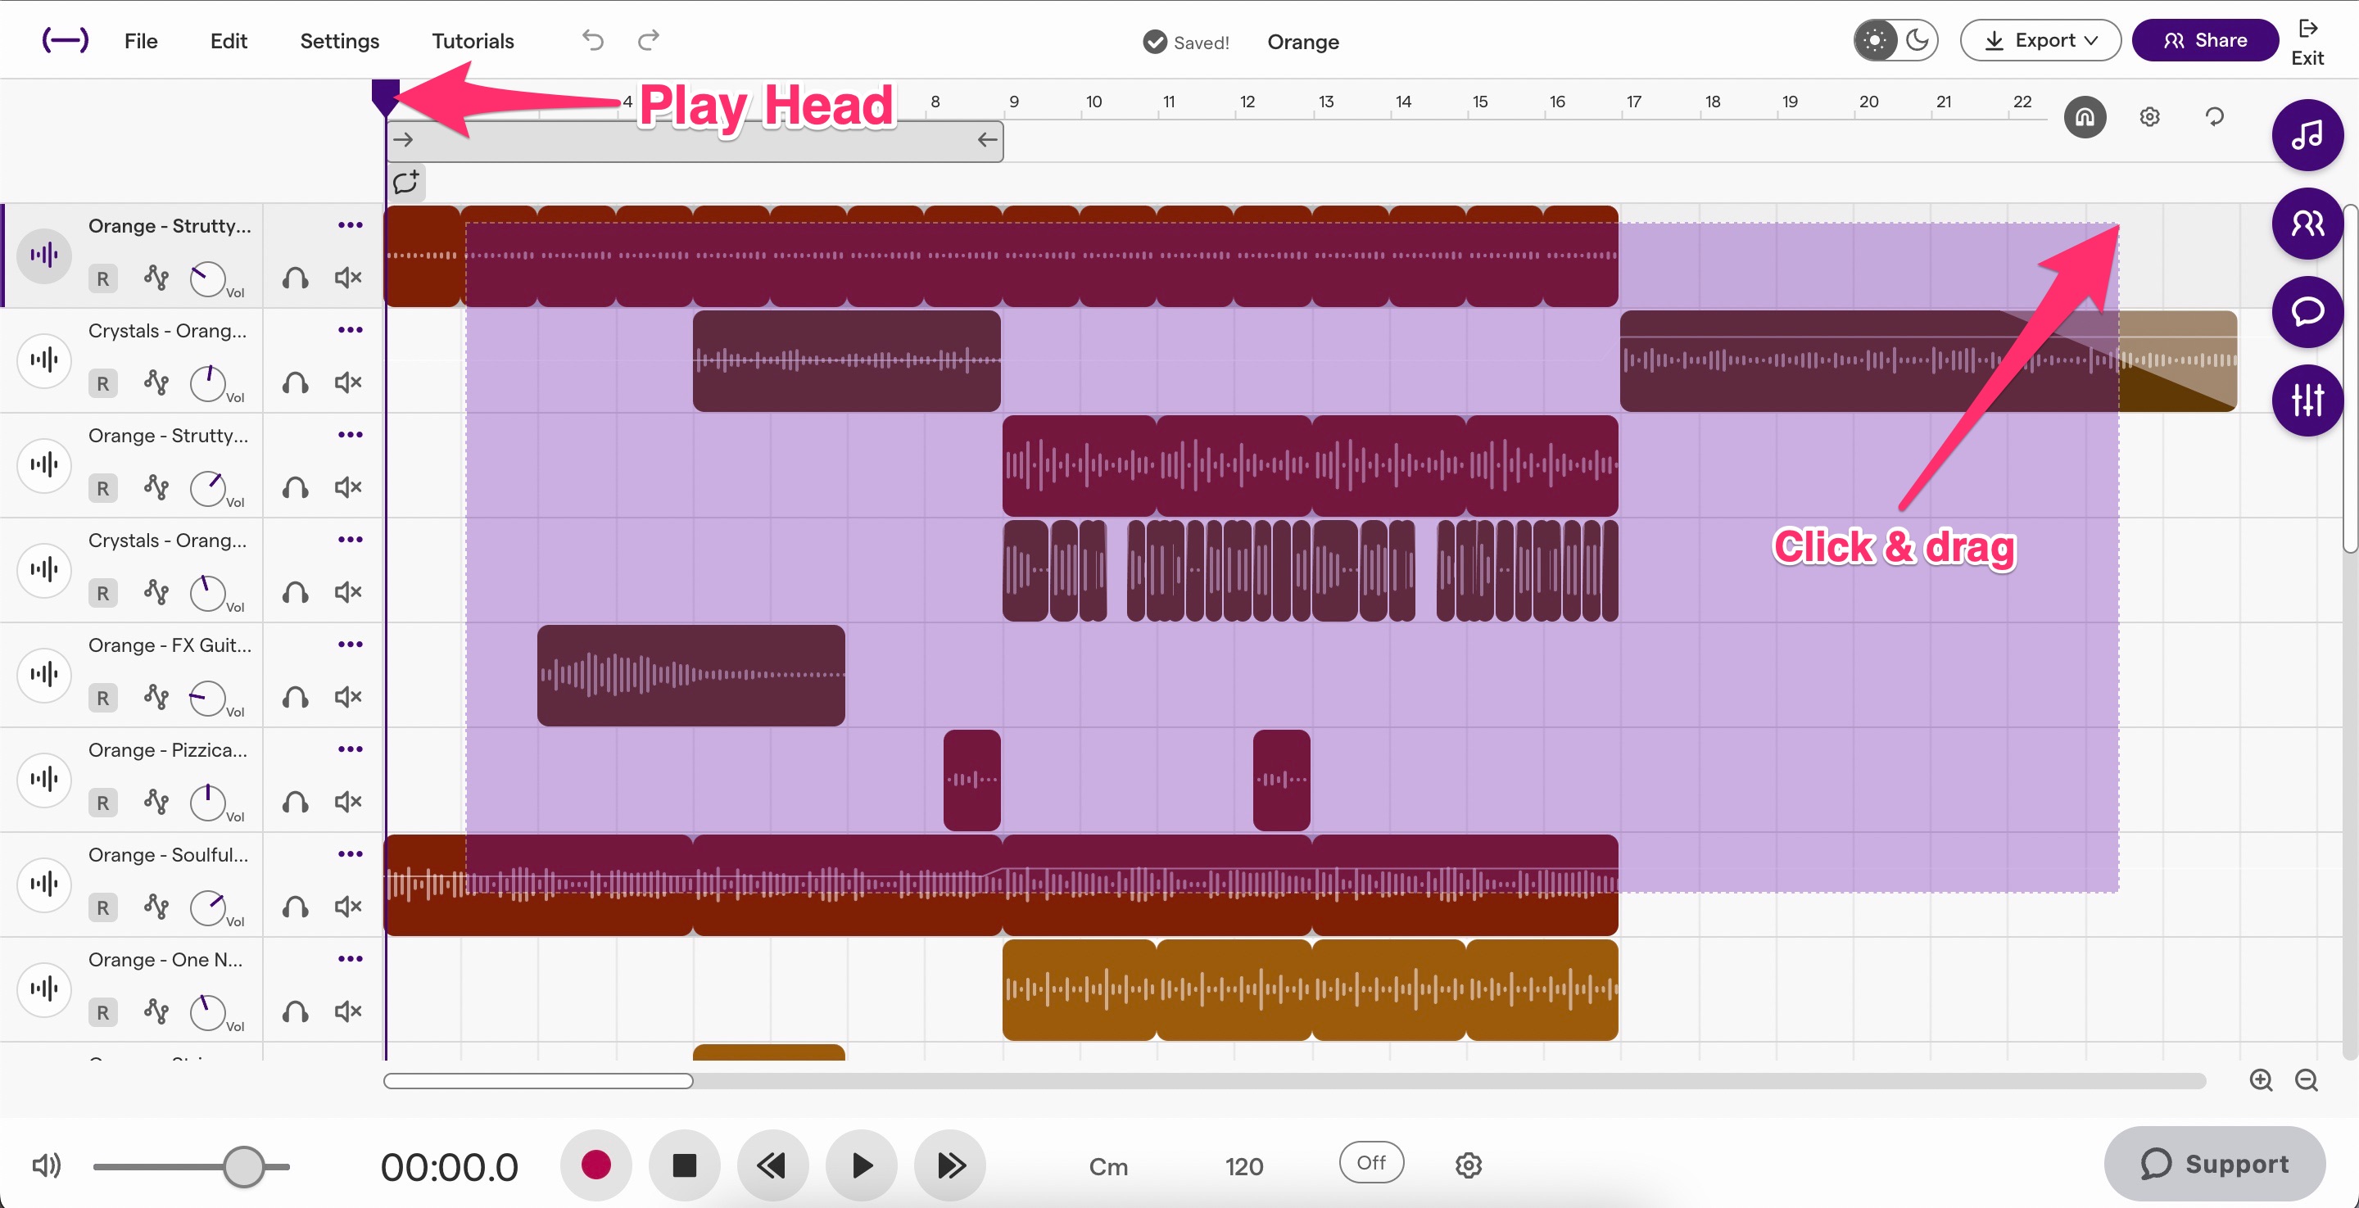Expand the Export dropdown

coord(2040,40)
